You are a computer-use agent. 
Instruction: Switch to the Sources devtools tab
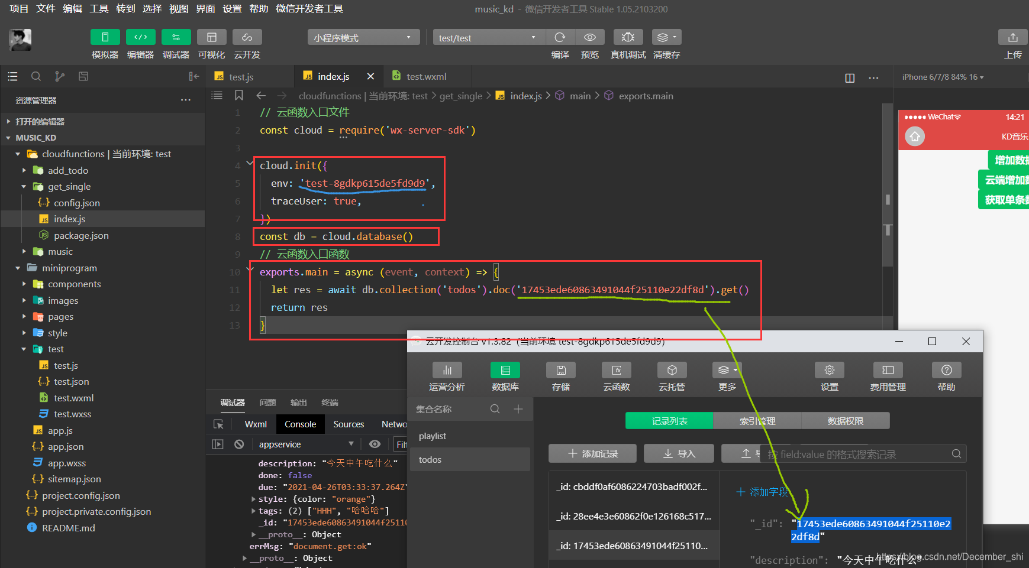tap(349, 424)
